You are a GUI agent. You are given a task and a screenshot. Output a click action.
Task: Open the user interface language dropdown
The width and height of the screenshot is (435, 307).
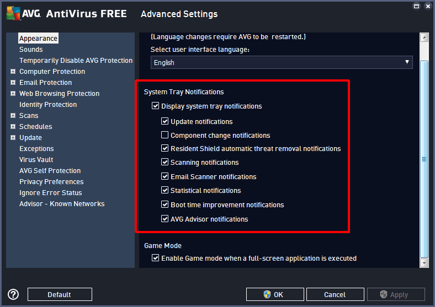[282, 62]
